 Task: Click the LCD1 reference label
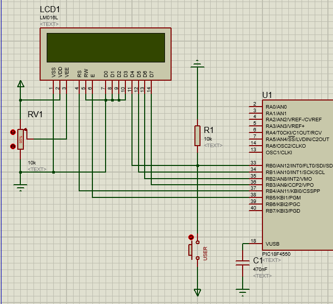50,9
